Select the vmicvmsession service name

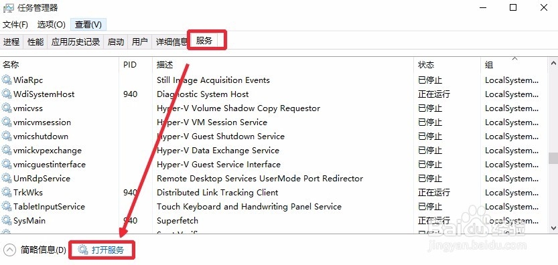point(42,122)
